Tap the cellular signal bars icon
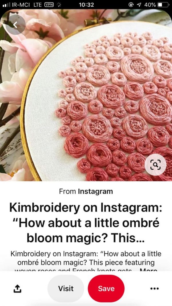The width and height of the screenshot is (172, 306). (7, 5)
